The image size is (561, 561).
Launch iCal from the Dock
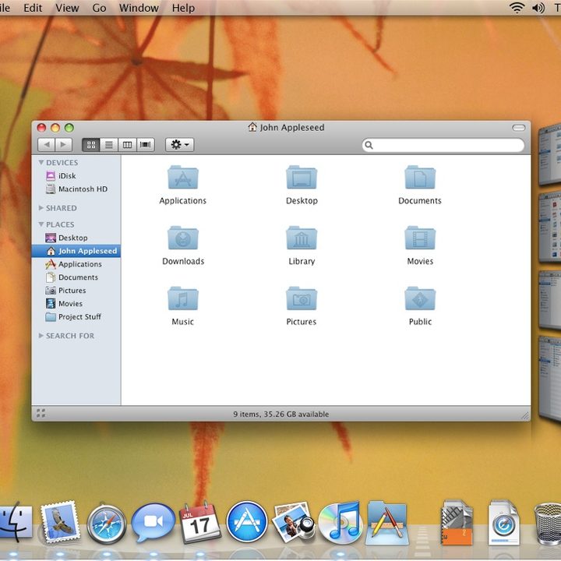pos(200,522)
